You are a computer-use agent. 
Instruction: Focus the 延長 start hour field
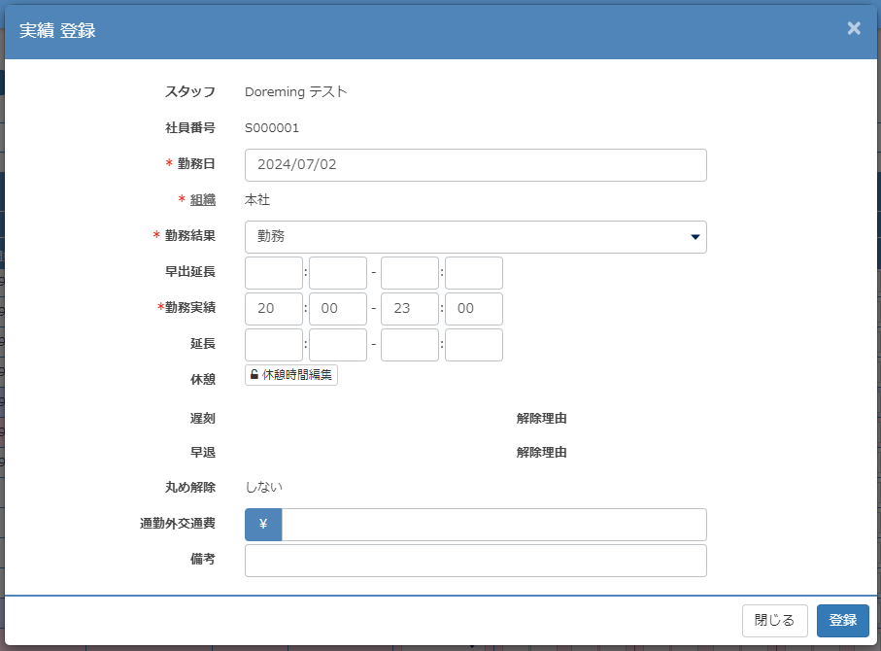[274, 345]
